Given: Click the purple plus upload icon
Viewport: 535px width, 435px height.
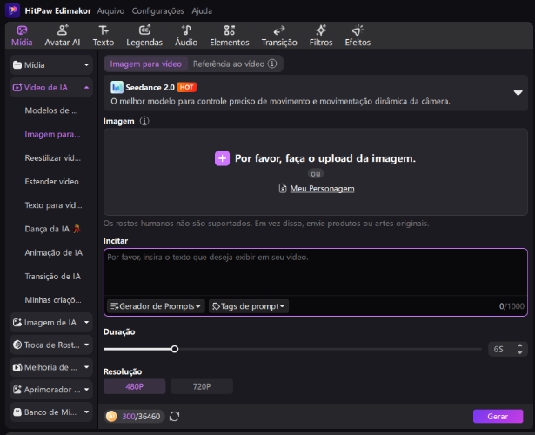Looking at the screenshot, I should click(222, 158).
